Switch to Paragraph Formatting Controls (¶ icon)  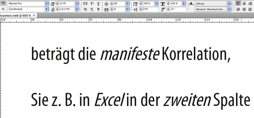coord(3,9)
